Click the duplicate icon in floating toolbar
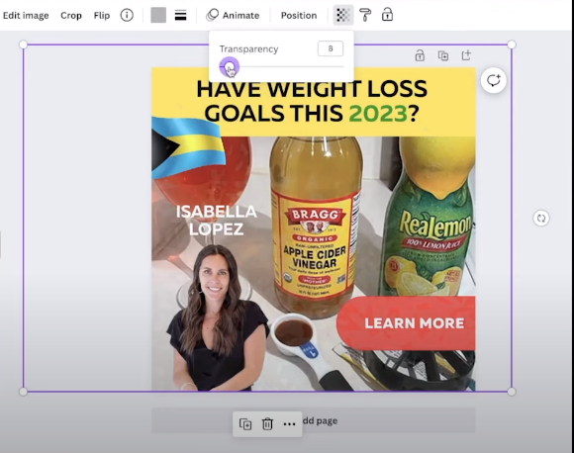Screen dimensions: 574x453 [x=244, y=424]
